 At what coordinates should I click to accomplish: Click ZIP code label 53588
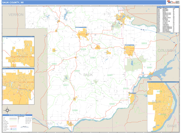tap(75, 110)
